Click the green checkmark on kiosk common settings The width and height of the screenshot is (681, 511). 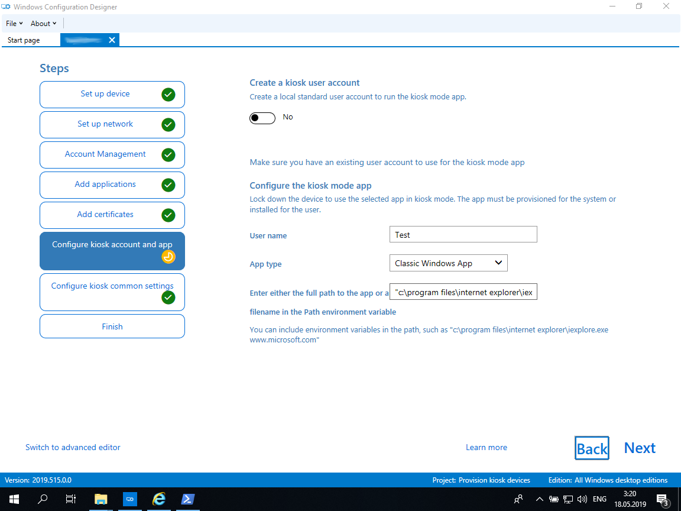[x=168, y=297]
